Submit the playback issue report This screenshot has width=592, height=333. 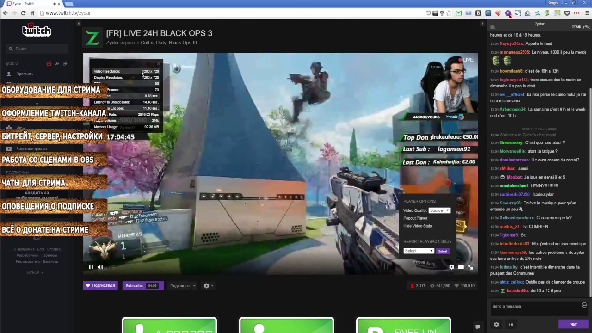[443, 251]
